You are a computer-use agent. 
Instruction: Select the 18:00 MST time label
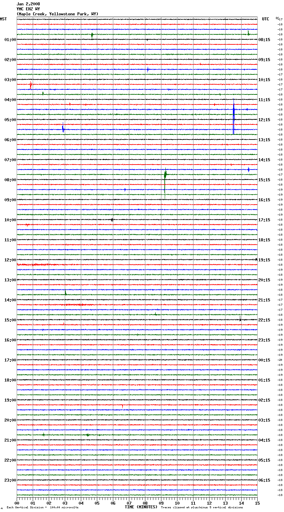pyautogui.click(x=10, y=380)
